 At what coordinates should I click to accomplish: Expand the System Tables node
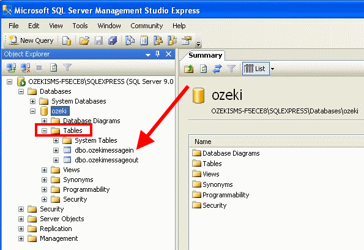[x=56, y=140]
